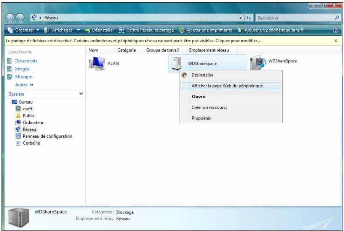The height and width of the screenshot is (231, 344).
Task: Click the Documents favorite link icon
Action: pos(10,61)
